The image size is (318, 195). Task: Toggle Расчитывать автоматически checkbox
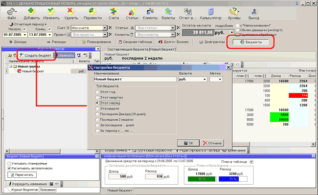coord(9,168)
